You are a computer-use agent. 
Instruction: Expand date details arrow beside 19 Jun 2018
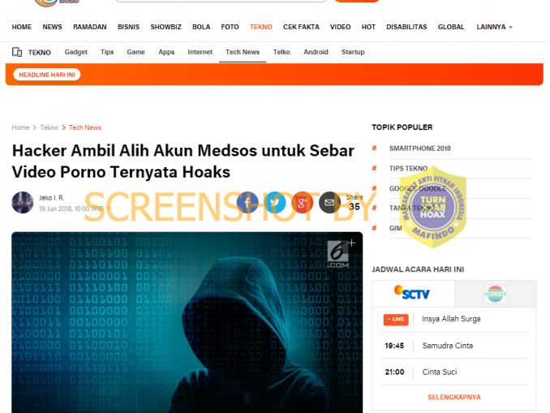click(108, 209)
